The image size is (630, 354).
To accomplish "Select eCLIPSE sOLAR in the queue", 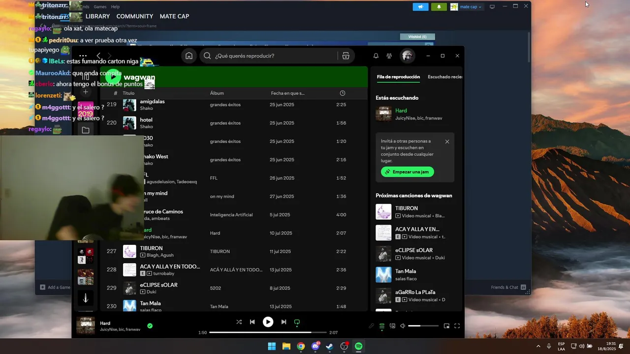I will pyautogui.click(x=415, y=254).
